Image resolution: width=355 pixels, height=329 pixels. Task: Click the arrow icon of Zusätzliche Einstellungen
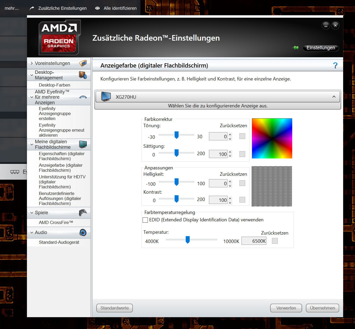click(x=32, y=8)
